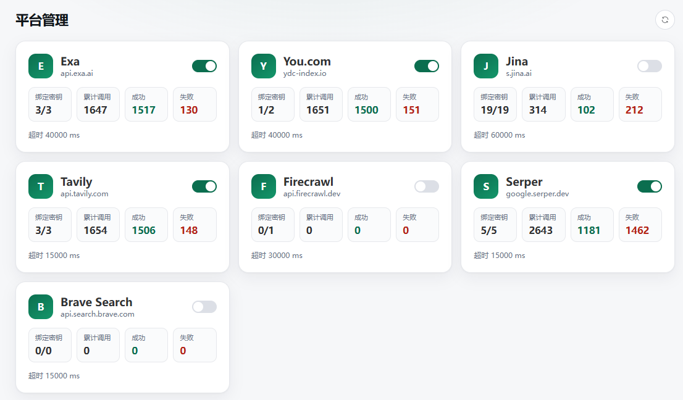Click the You.com "Y" icon
The image size is (683, 400).
[264, 66]
